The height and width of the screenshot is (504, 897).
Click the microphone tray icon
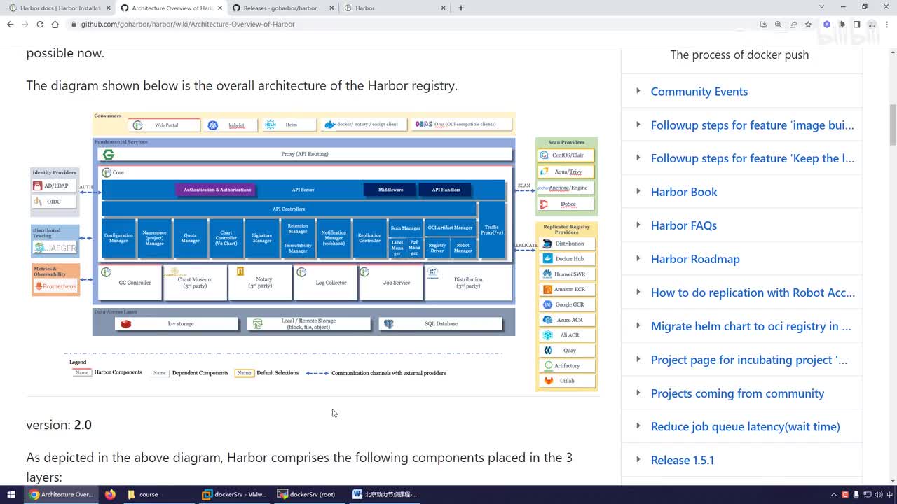point(855,494)
